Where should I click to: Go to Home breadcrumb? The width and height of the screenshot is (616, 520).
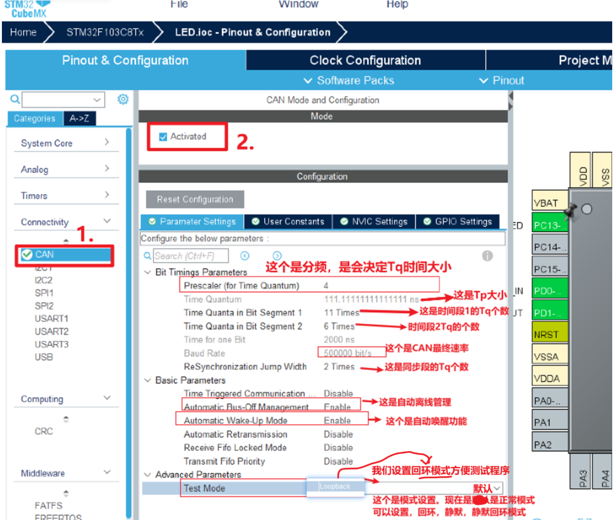point(24,32)
